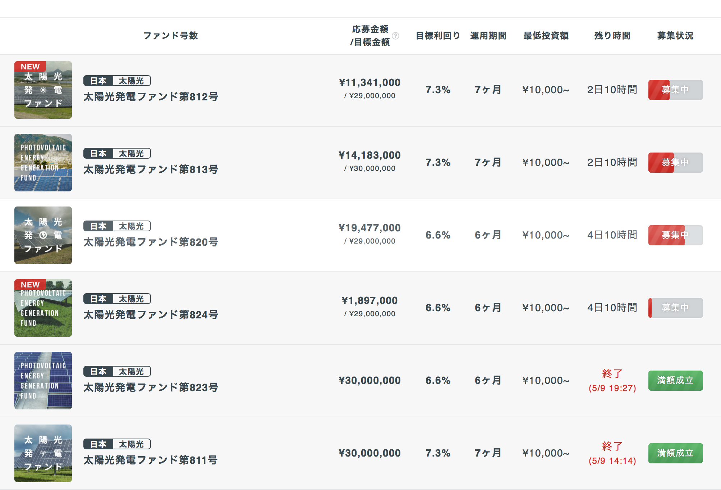This screenshot has height=490, width=721.
Task: Select the 日本 tag on ファンド第813号
Action: click(x=99, y=154)
